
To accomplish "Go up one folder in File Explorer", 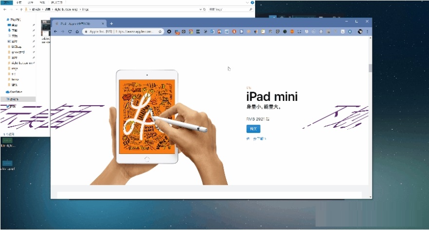I will pyautogui.click(x=21, y=9).
